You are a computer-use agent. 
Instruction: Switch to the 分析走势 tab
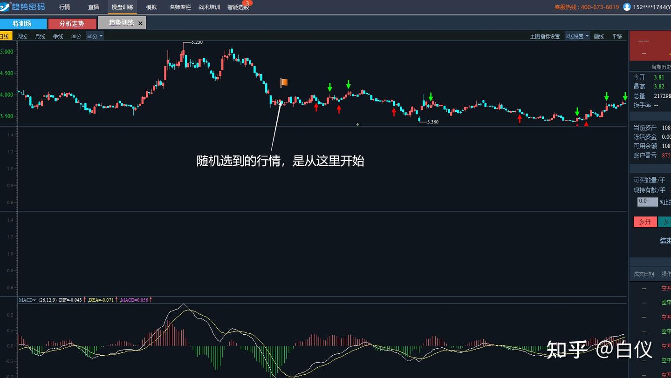72,23
